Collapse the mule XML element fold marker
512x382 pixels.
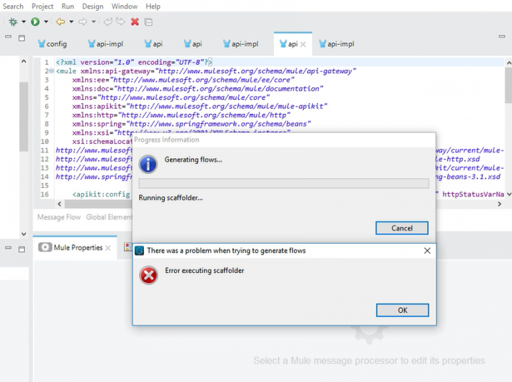click(x=51, y=71)
